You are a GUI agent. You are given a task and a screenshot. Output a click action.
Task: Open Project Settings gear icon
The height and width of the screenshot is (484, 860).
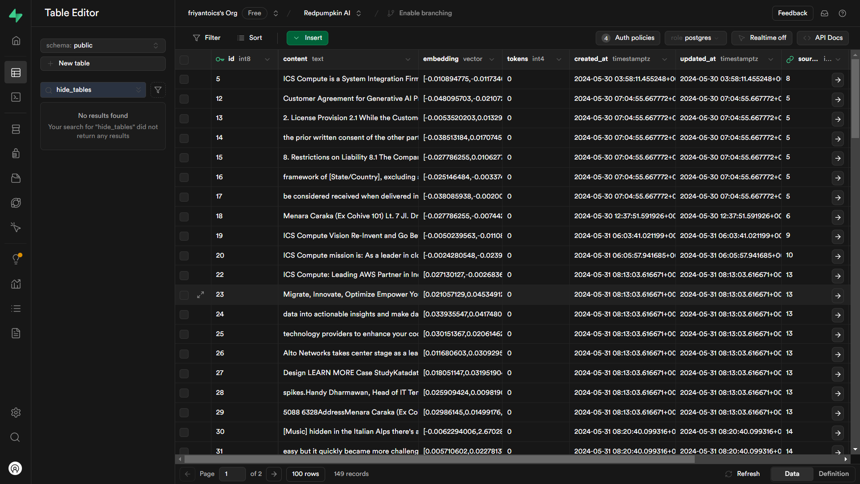[16, 413]
